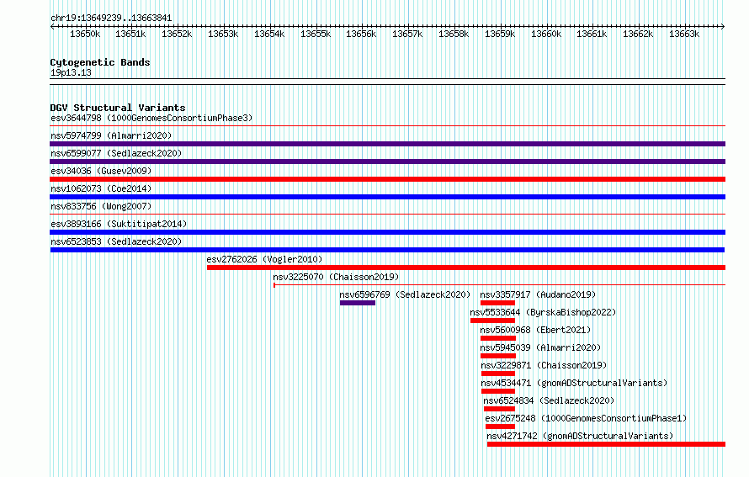Click nsv4271742 (gnomADStructuralVariants) label

(x=580, y=436)
